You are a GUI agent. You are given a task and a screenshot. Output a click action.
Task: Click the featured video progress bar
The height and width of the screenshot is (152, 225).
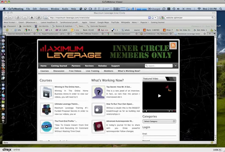click(x=158, y=111)
